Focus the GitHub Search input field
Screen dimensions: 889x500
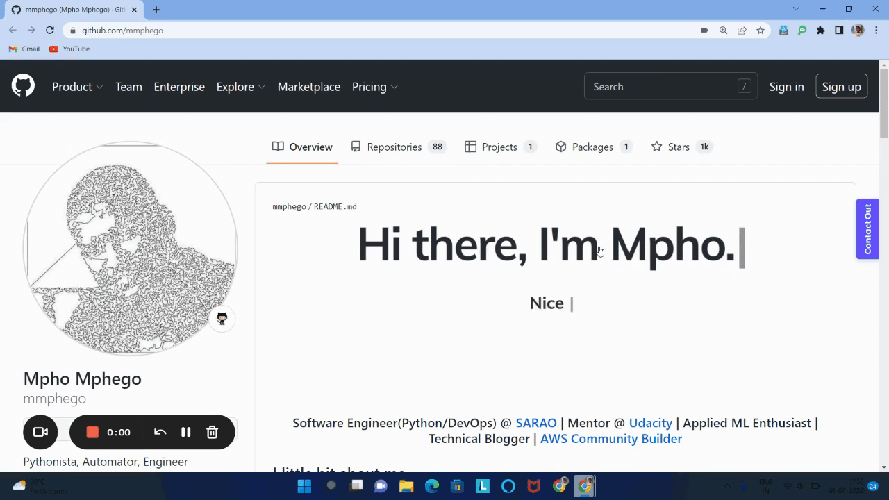click(x=671, y=86)
